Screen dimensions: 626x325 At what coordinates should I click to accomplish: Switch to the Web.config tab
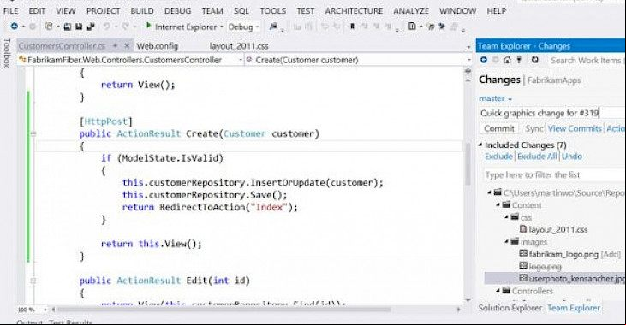(x=158, y=46)
